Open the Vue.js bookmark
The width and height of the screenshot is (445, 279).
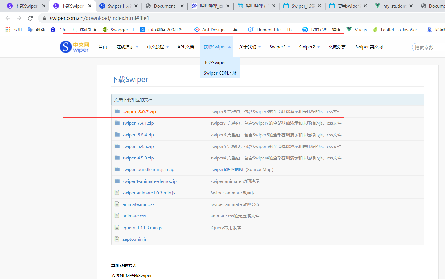(x=357, y=30)
